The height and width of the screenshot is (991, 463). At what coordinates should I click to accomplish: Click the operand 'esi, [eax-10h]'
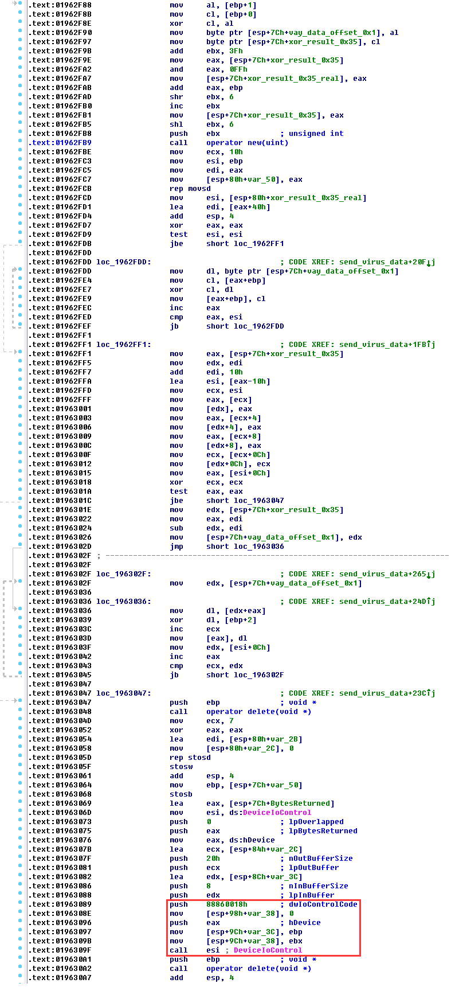click(238, 381)
